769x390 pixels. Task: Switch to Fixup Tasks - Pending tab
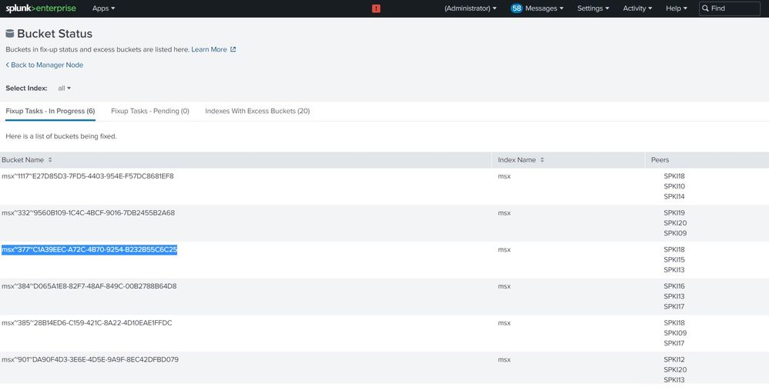pos(149,111)
